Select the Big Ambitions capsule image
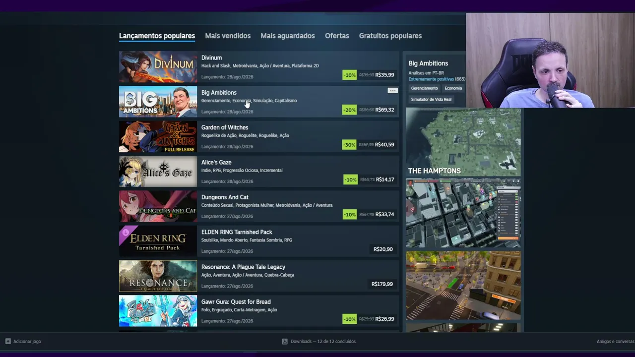 click(158, 102)
